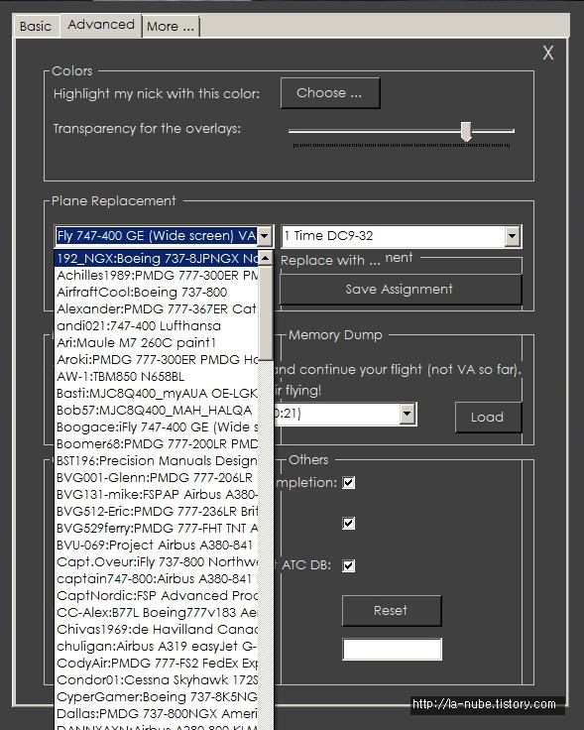Viewport: 584px width, 730px height.
Task: Select Bob57:MJC8Q400_MAH_HALQA entry
Action: 157,411
